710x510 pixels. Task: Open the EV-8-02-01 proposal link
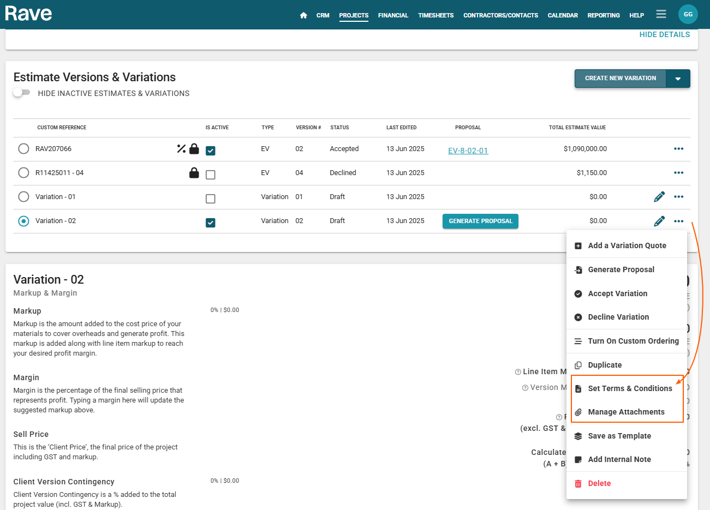click(x=468, y=151)
